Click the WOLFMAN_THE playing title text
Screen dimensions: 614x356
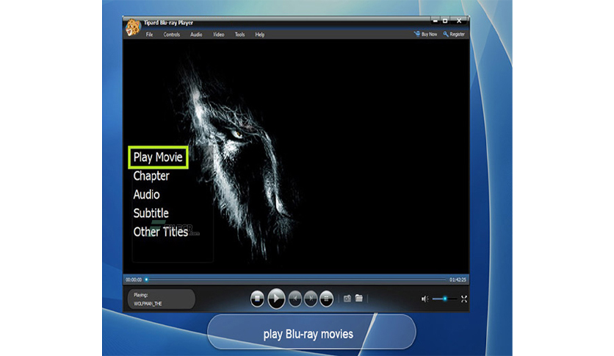click(148, 304)
